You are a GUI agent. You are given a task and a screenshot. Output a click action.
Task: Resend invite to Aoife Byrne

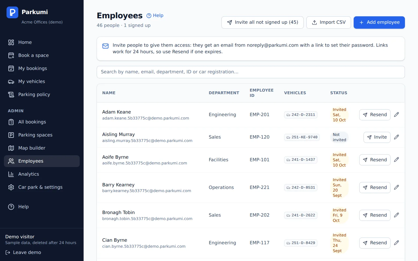[x=375, y=160]
